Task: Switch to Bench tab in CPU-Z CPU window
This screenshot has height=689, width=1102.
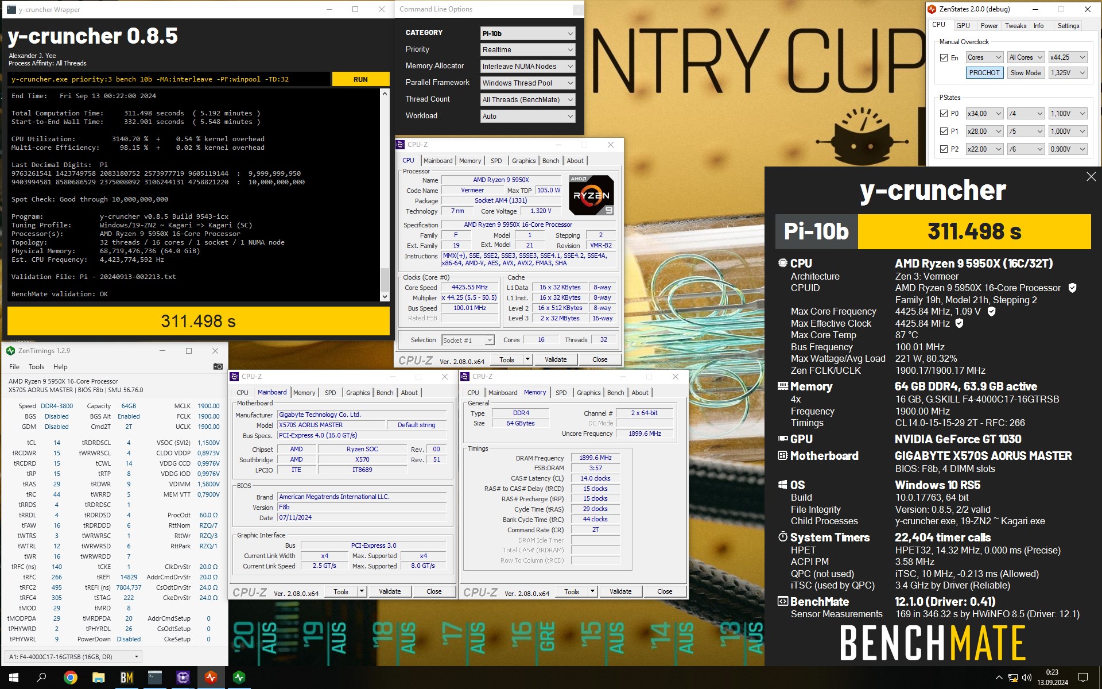Action: [x=551, y=161]
